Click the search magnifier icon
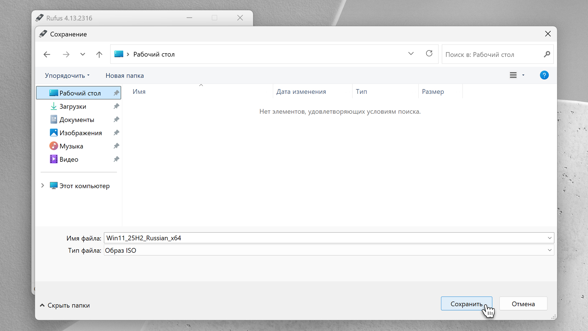 547,55
